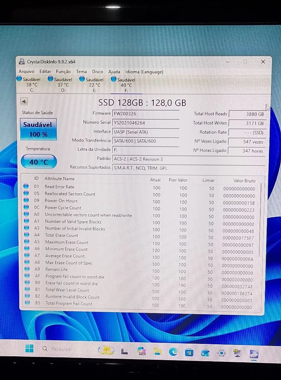Click the Attribute Name column header

[60, 178]
